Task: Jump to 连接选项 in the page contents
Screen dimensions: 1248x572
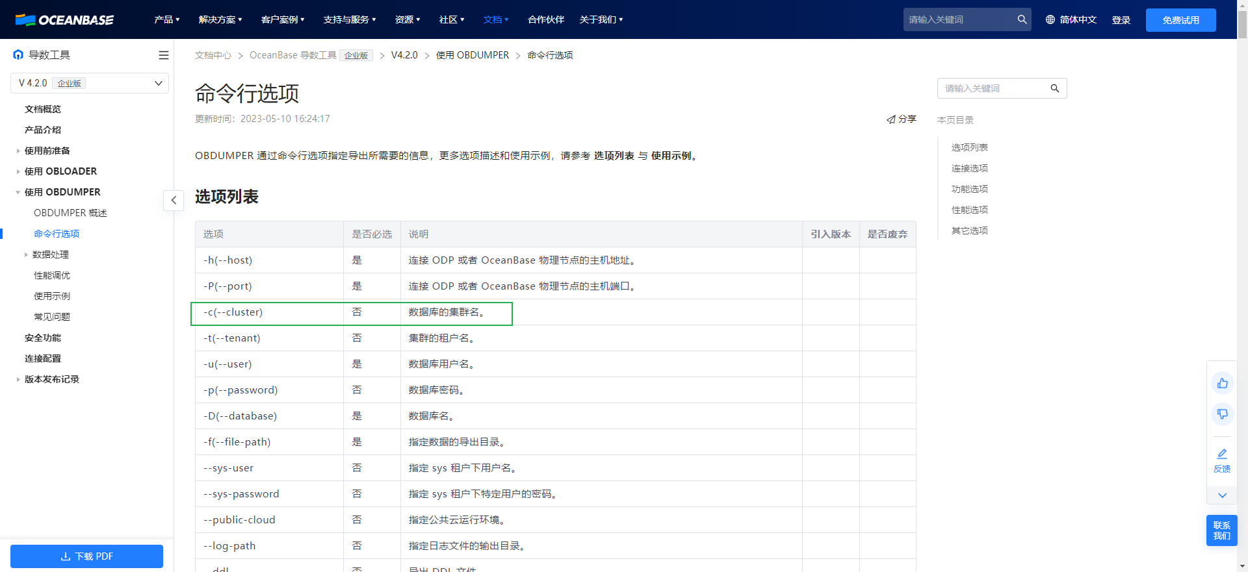Action: (970, 168)
